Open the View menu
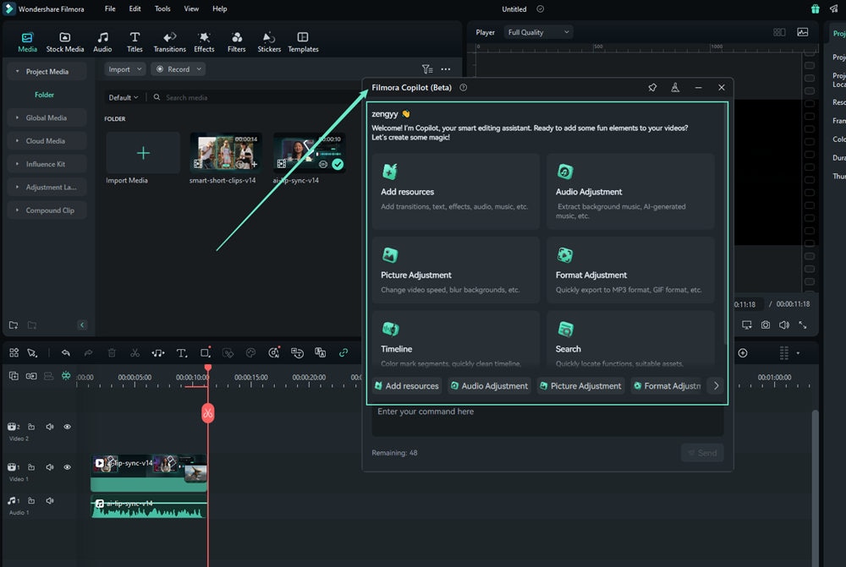This screenshot has height=567, width=846. coord(191,8)
